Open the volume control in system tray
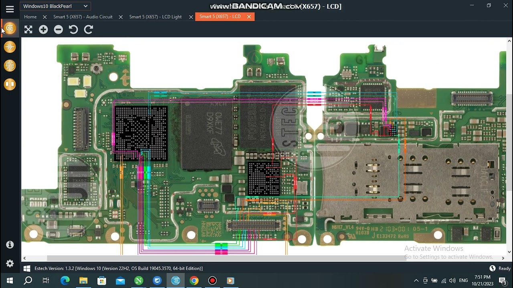The image size is (513, 288). coord(452,280)
